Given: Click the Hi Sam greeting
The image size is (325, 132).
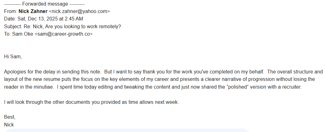Looking at the screenshot, I should [x=13, y=56].
